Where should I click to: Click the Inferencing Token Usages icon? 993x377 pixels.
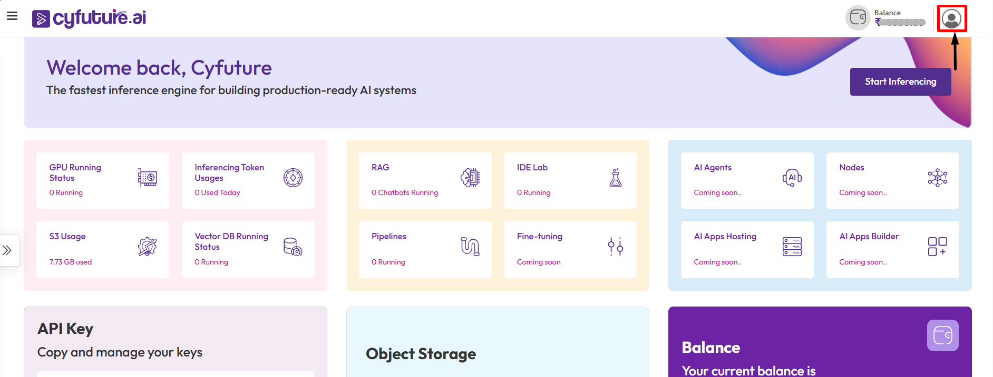[x=293, y=178]
